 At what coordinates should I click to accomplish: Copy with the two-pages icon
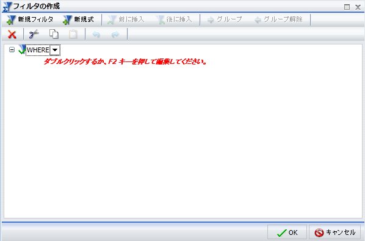[54, 34]
